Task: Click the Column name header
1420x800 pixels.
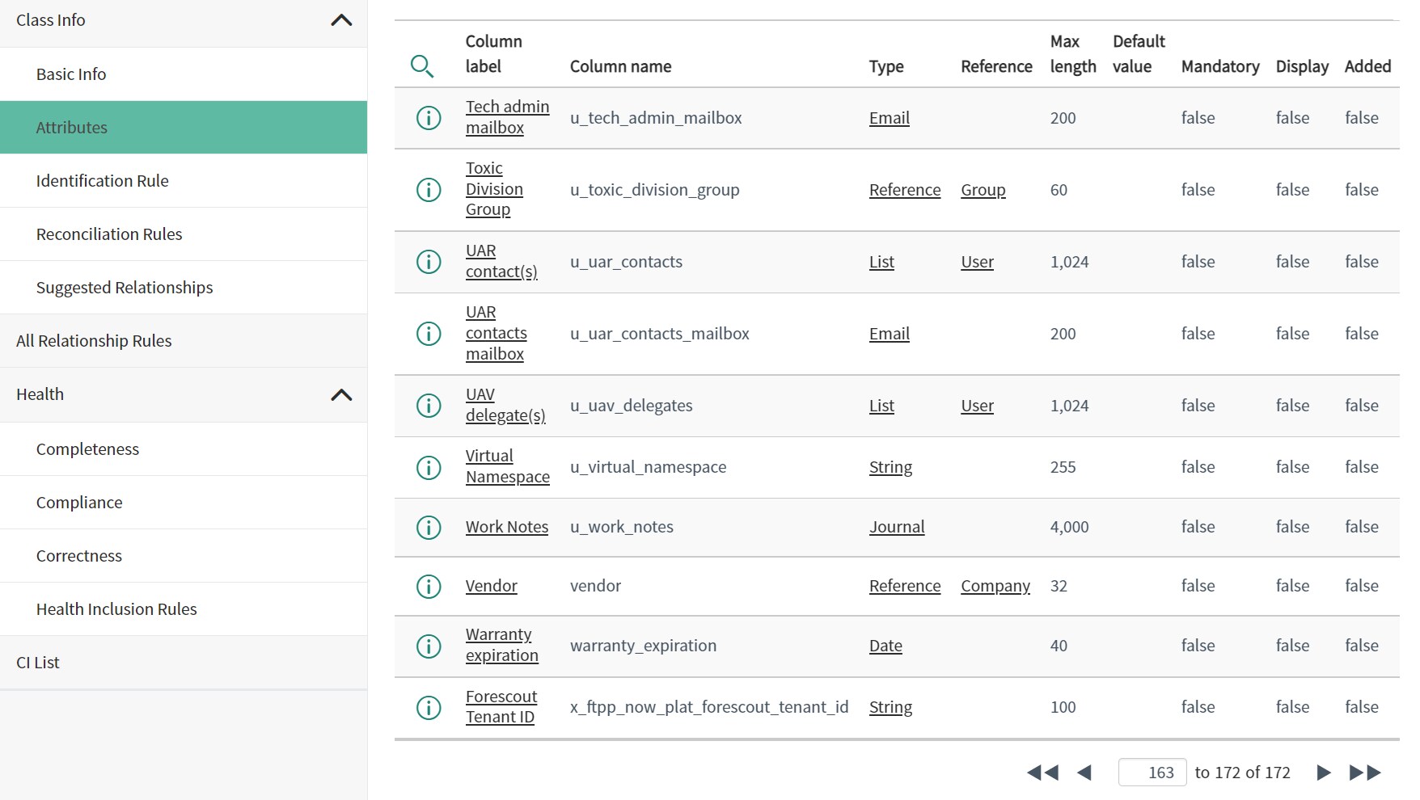Action: [x=620, y=66]
